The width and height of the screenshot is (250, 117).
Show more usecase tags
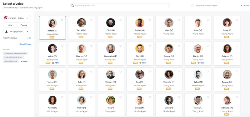coord(24,62)
